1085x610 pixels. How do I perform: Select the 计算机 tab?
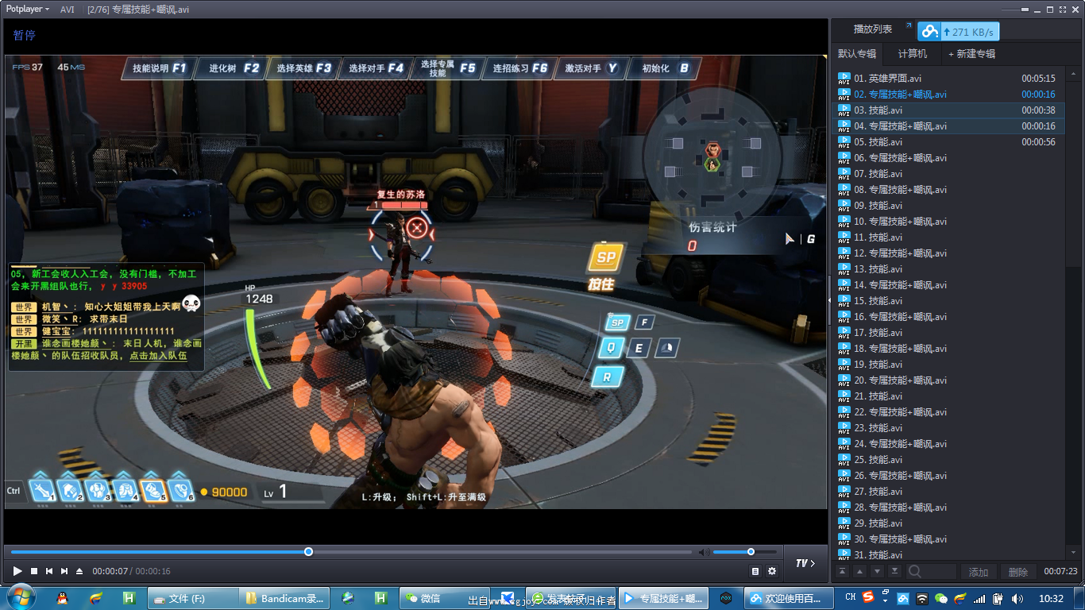point(913,54)
